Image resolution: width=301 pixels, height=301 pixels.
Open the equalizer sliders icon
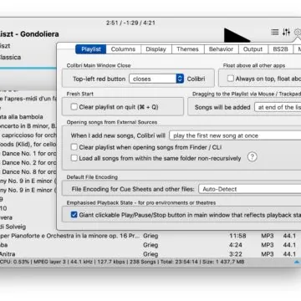click(286, 32)
